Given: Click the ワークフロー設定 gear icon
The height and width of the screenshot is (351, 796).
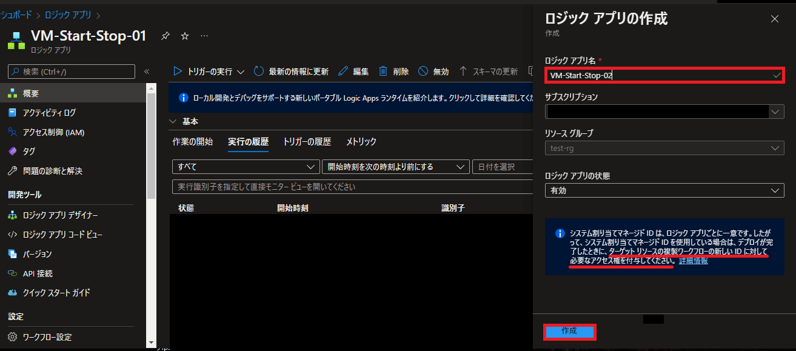Looking at the screenshot, I should (12, 337).
